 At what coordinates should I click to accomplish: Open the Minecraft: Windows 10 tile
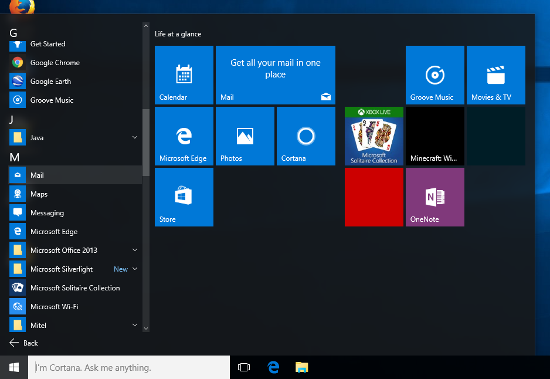coord(434,136)
